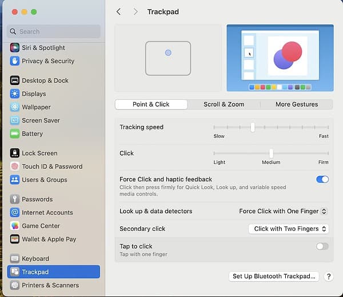Click the Tracking speed slider knob

pyautogui.click(x=253, y=127)
